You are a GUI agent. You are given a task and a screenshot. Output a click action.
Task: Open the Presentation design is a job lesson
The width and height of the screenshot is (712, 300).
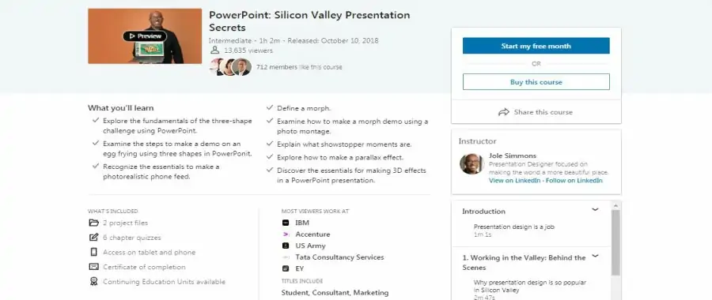[x=513, y=227]
